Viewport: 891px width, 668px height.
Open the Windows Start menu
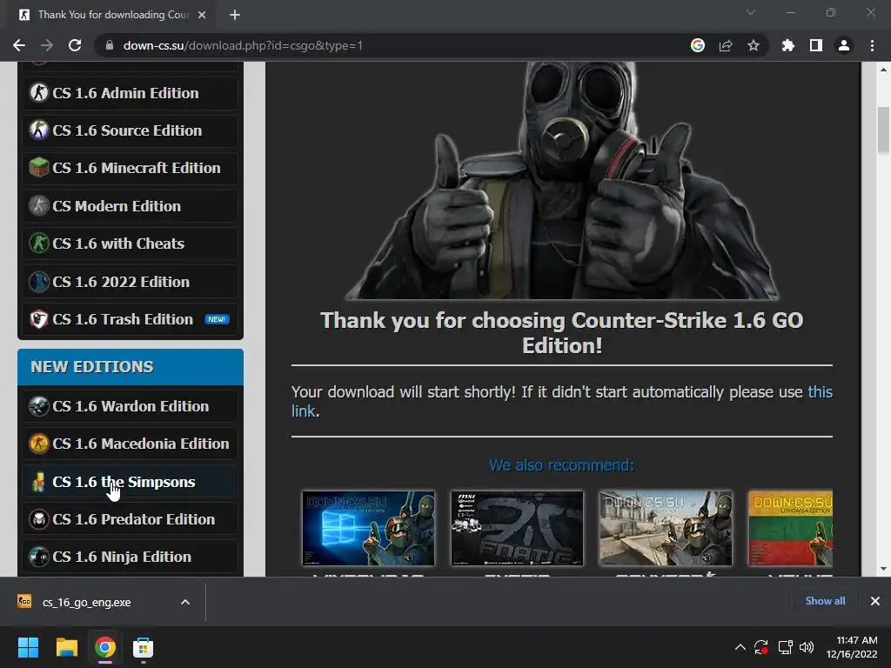point(28,647)
